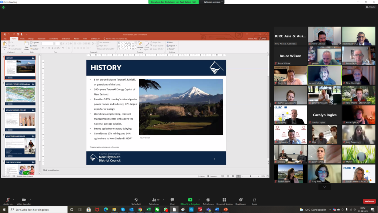Open the Zoom Chat panel

tap(172, 200)
